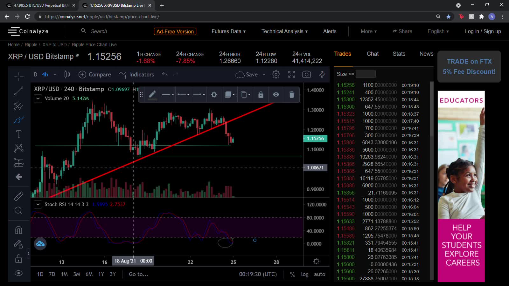The image size is (509, 286).
Task: Activate the zoom in tool
Action: [x=19, y=210]
